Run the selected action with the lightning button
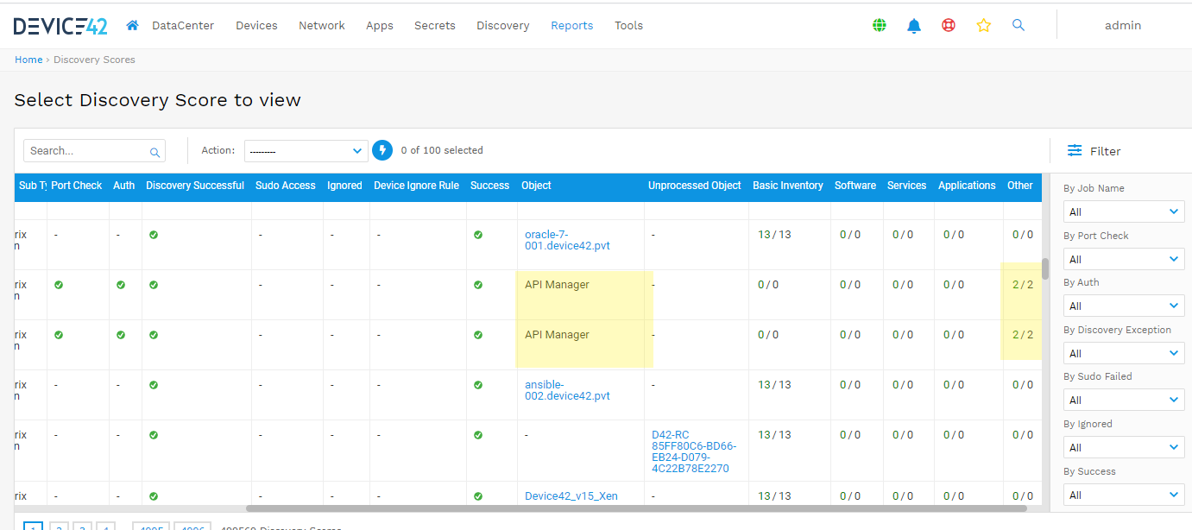The height and width of the screenshot is (530, 1192). (382, 150)
